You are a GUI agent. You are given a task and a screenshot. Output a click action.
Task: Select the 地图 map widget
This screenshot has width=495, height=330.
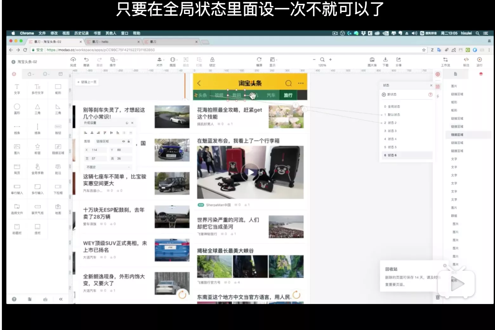[x=58, y=209]
